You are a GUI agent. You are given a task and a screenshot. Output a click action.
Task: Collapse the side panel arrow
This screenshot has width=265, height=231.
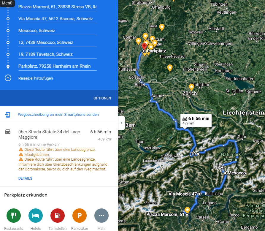(x=121, y=123)
